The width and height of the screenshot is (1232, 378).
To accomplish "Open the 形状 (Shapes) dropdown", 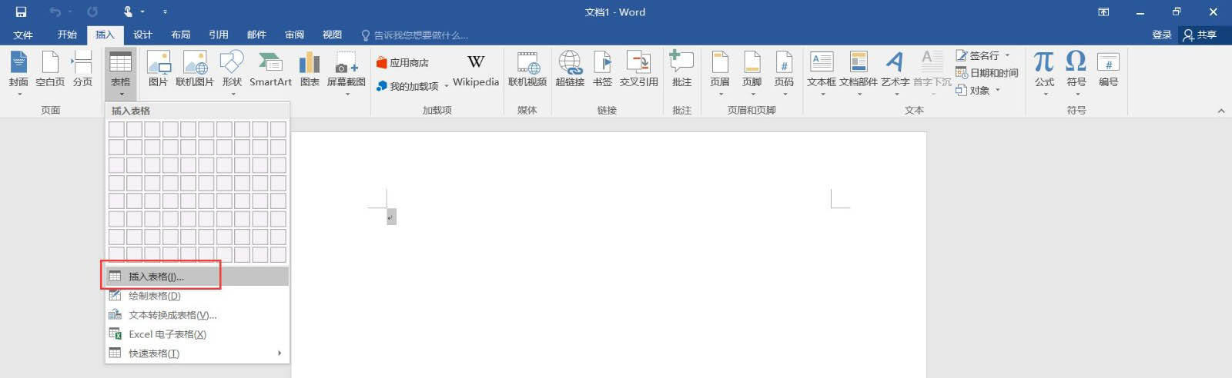I will click(232, 94).
